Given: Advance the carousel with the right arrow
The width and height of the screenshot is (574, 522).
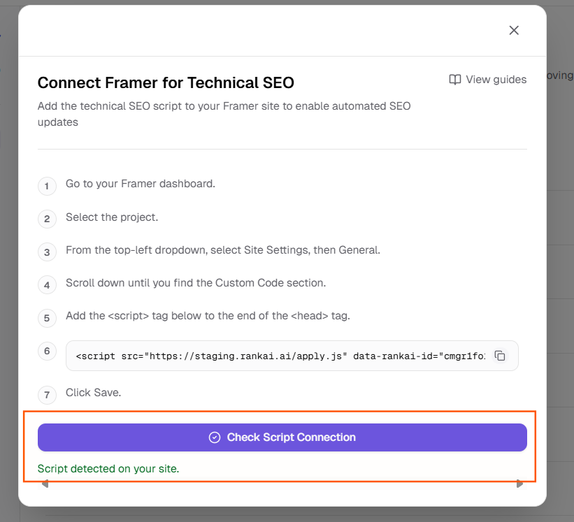Looking at the screenshot, I should [x=519, y=483].
